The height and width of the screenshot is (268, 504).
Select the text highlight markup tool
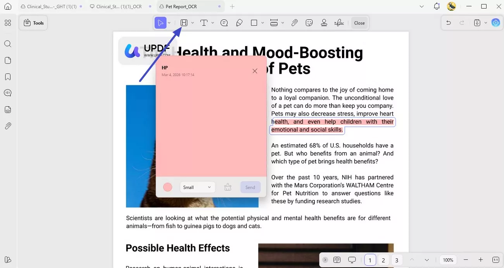click(184, 23)
